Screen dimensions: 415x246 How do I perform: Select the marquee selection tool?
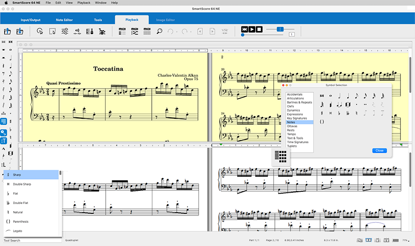[52, 32]
